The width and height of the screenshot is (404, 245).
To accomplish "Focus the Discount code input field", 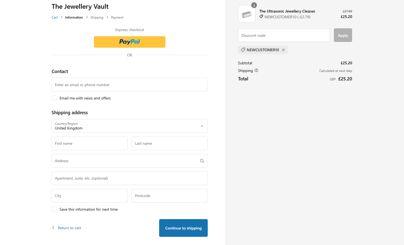I will click(284, 35).
